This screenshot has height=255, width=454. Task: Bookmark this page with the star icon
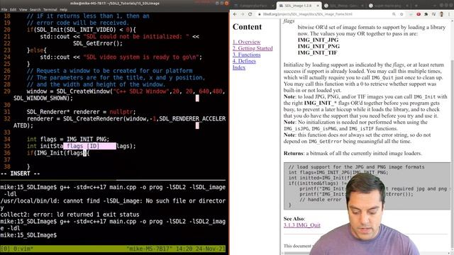402,14
